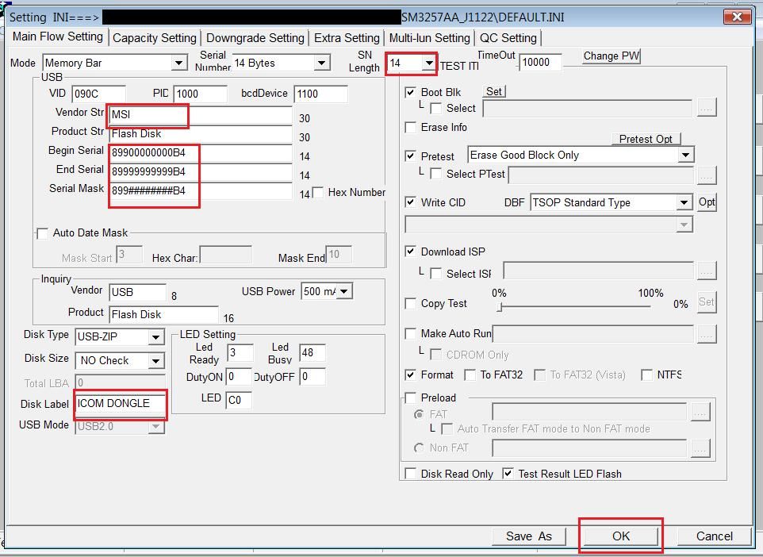Expand the DBF dropdown showing TSOP Standard Type

tap(684, 202)
